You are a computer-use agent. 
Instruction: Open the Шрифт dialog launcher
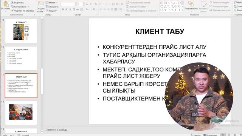point(97,15)
